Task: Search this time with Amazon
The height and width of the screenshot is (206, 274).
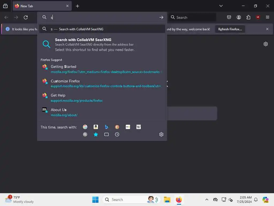Action: pyautogui.click(x=96, y=127)
